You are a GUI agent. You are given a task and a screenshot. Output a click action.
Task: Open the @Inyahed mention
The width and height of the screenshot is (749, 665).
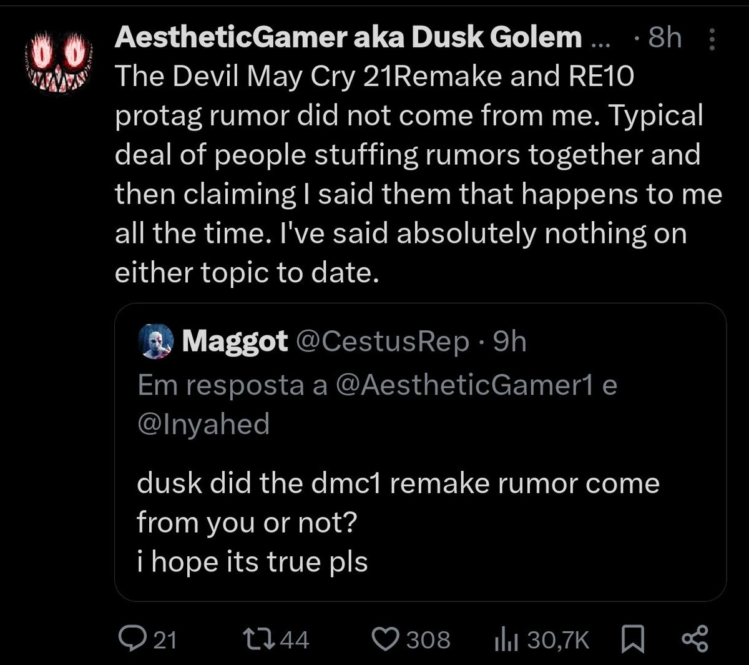coord(203,425)
